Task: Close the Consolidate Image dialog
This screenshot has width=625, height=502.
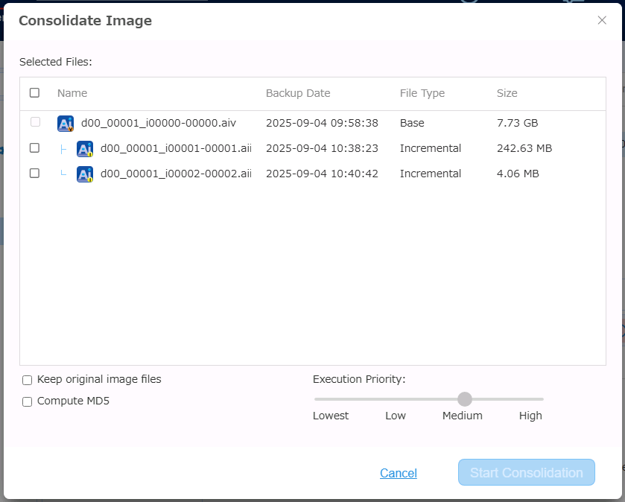Action: [x=602, y=20]
